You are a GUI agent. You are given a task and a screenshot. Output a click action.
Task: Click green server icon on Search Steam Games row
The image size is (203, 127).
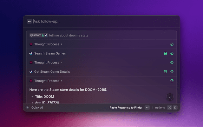click(165, 53)
